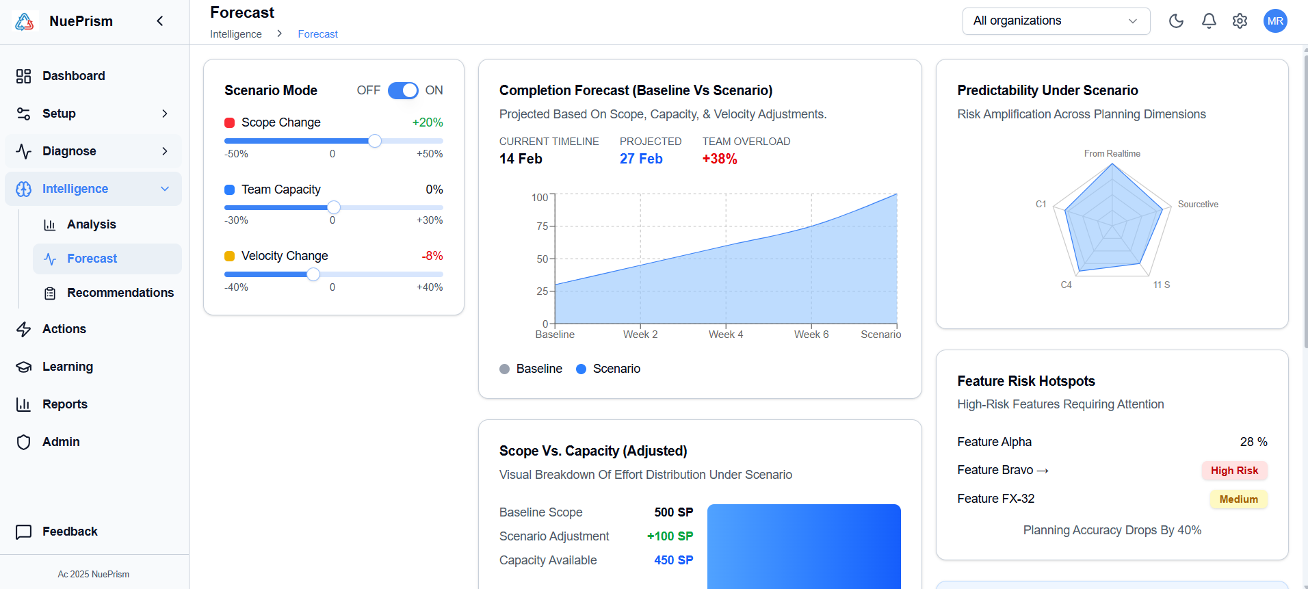
Task: Click the Analysis bar chart icon
Action: 50,224
